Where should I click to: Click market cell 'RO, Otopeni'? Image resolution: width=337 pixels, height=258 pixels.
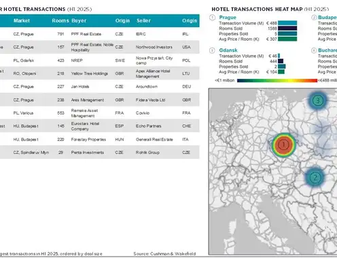(x=24, y=73)
